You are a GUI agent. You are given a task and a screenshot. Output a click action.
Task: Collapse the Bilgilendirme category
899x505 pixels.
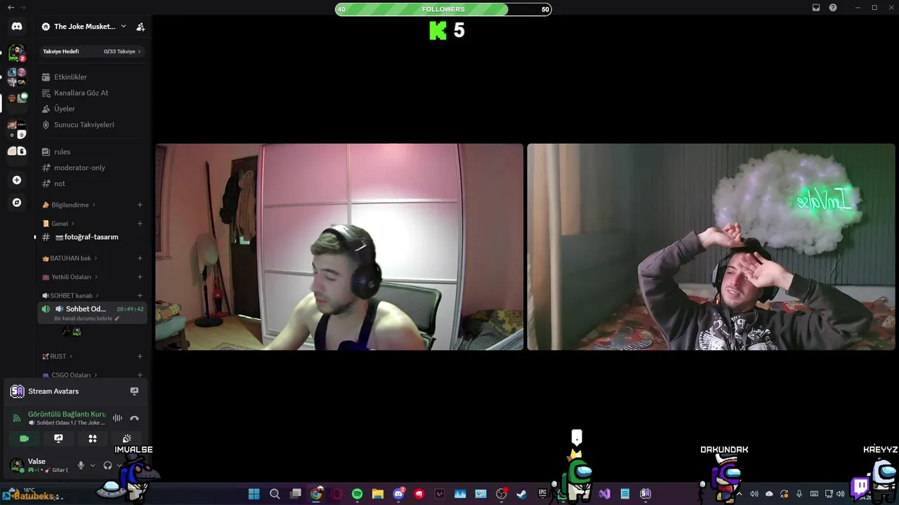69,205
